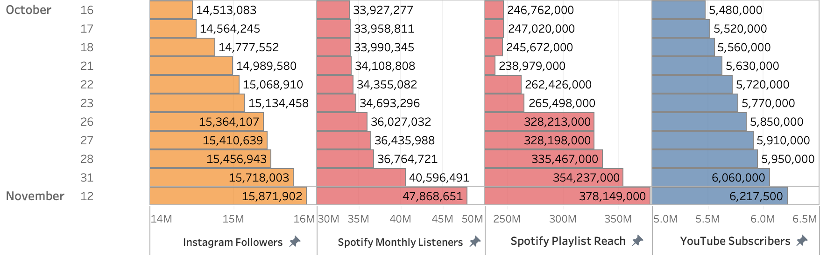
Task: Select the YouTube bar labeled 5,770,000
Action: (695, 103)
